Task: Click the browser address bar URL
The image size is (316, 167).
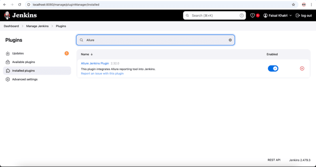Action: (x=66, y=4)
